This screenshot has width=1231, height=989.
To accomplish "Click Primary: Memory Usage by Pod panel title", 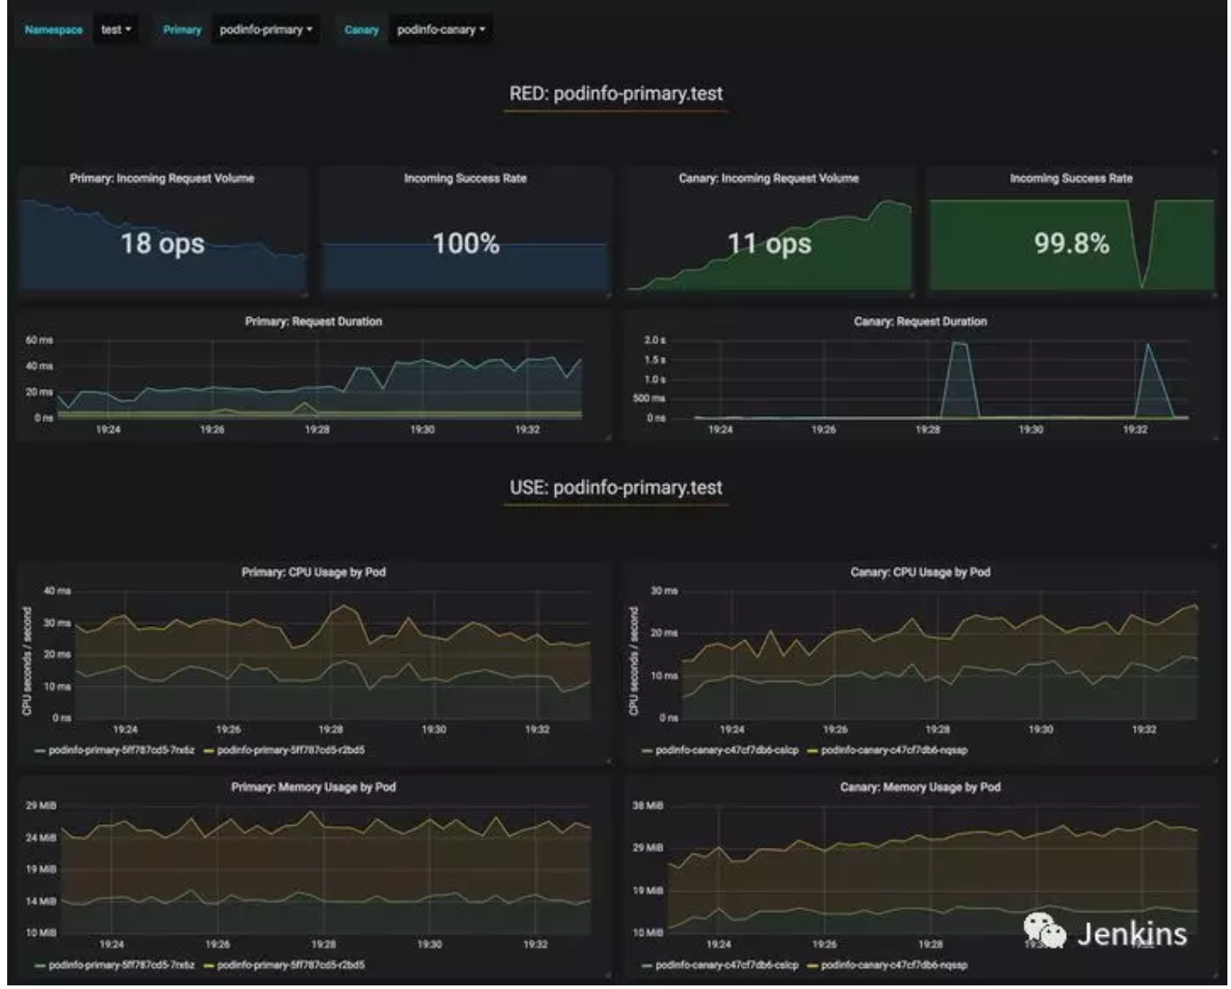I will pos(314,787).
